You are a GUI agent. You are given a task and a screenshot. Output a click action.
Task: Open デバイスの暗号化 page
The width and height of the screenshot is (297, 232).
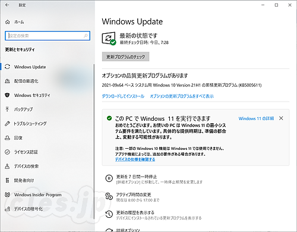(47, 209)
